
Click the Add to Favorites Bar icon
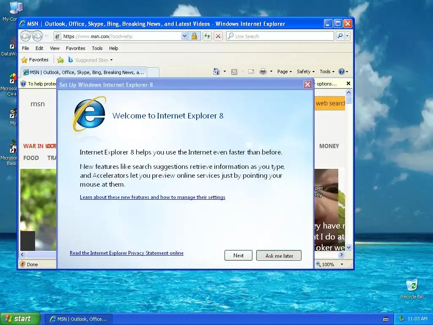(60, 60)
